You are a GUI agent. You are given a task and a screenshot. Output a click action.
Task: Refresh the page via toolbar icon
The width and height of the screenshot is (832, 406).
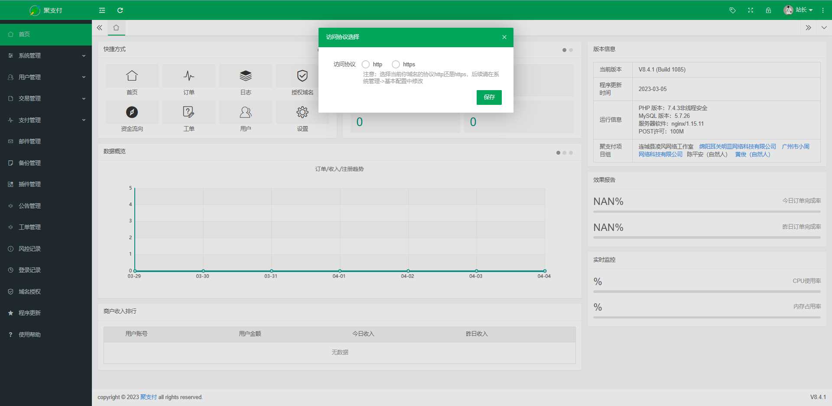pyautogui.click(x=120, y=10)
